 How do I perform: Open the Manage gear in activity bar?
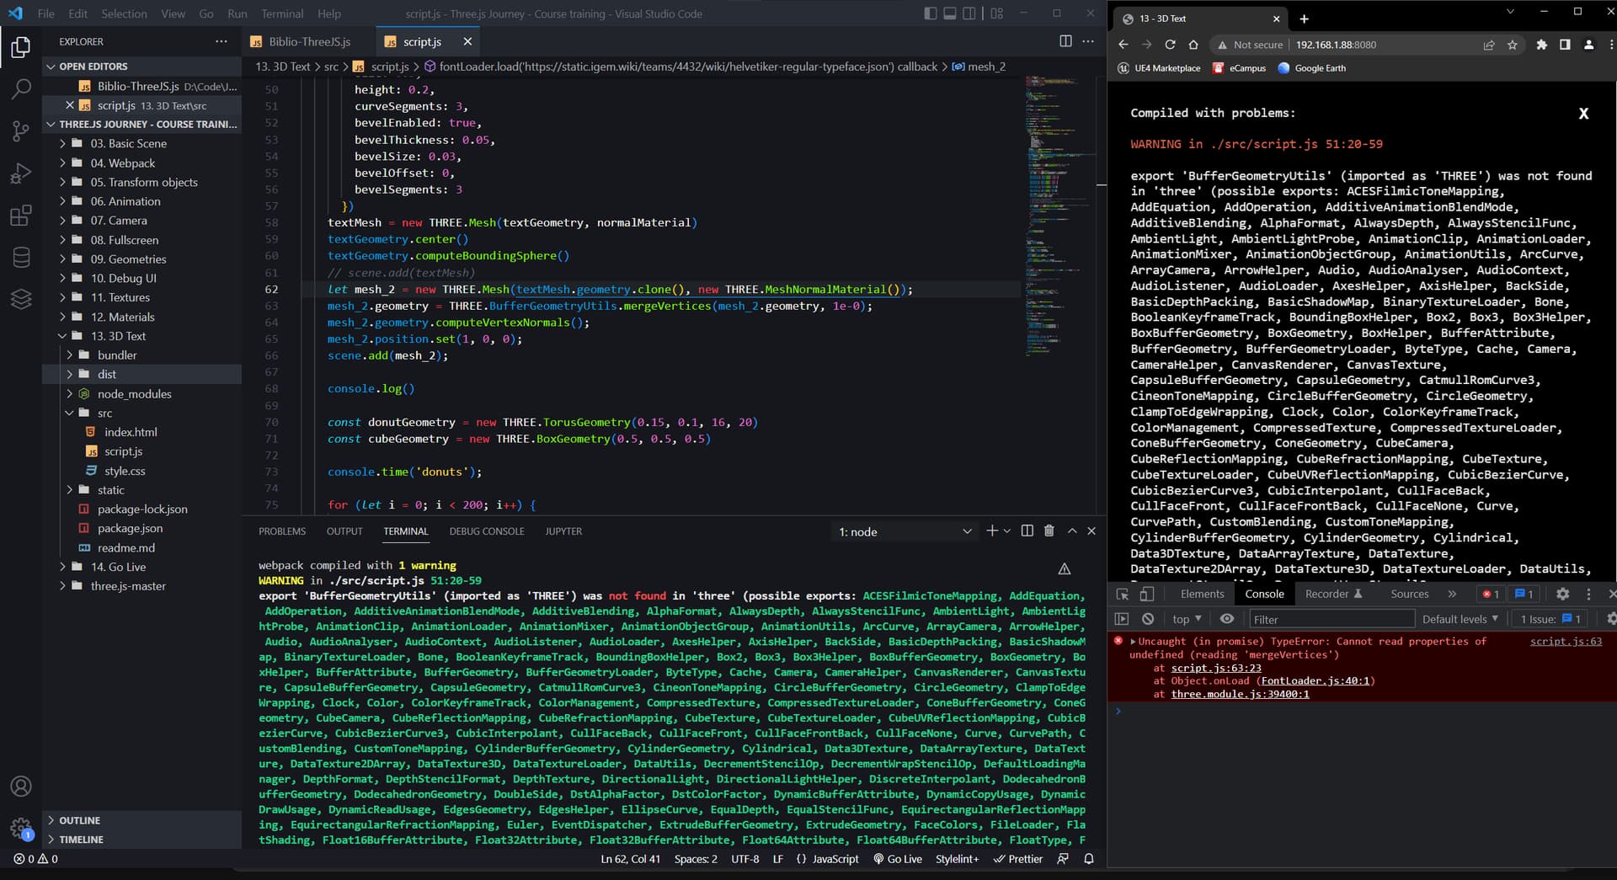pyautogui.click(x=21, y=829)
